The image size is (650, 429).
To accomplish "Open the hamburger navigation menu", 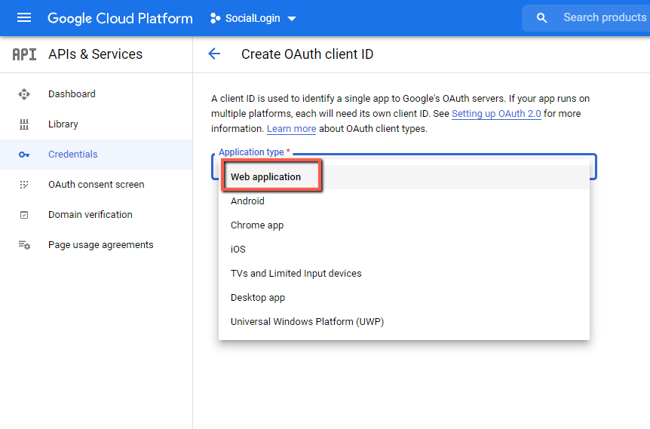I will pos(24,18).
